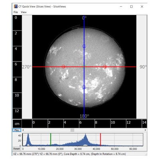The width and height of the screenshot is (159, 159).
Task: Click the 180° label at bottom
Action: 84,116
